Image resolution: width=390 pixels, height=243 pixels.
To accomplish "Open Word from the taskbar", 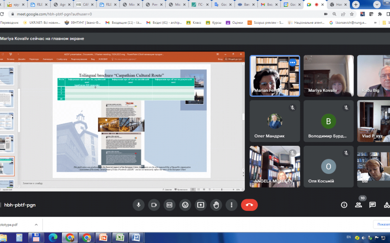I will (136, 238).
